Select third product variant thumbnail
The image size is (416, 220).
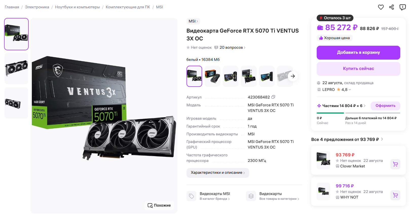(x=230, y=76)
